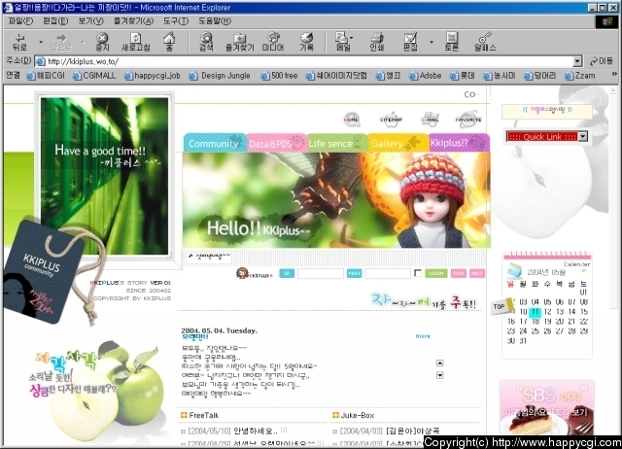This screenshot has width=622, height=449.
Task: Open the 보기(V) menu
Action: pyautogui.click(x=90, y=21)
